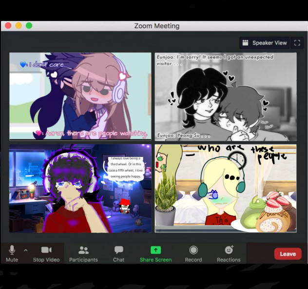Image resolution: width=308 pixels, height=289 pixels.
Task: Open the Participants panel
Action: (x=83, y=253)
